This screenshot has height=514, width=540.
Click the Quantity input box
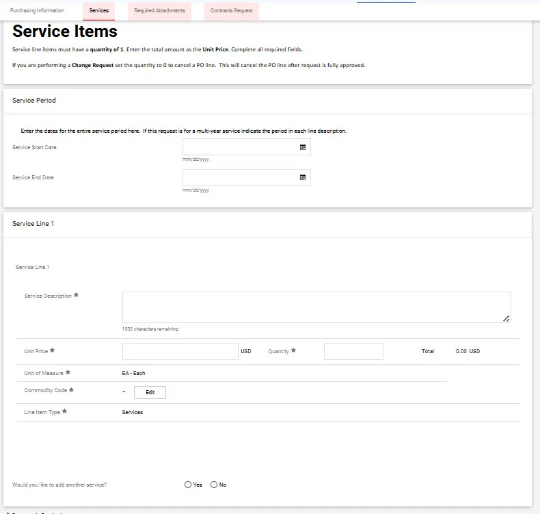click(353, 351)
